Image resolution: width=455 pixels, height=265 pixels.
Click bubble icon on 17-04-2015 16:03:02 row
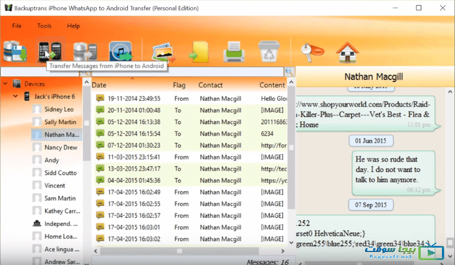(x=100, y=239)
